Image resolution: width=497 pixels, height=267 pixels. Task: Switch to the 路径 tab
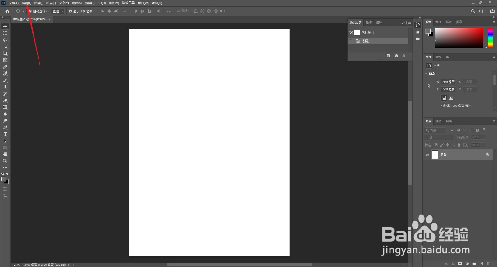(x=449, y=121)
